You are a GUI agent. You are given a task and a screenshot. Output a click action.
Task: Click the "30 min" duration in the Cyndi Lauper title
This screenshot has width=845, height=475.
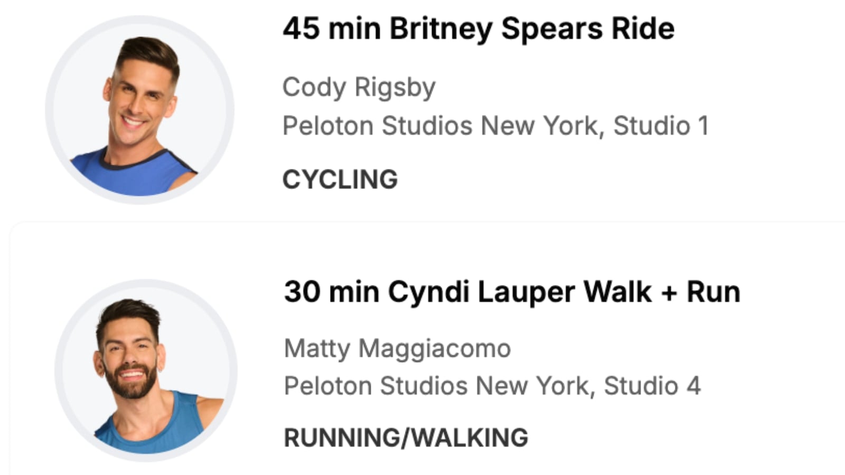tap(331, 292)
